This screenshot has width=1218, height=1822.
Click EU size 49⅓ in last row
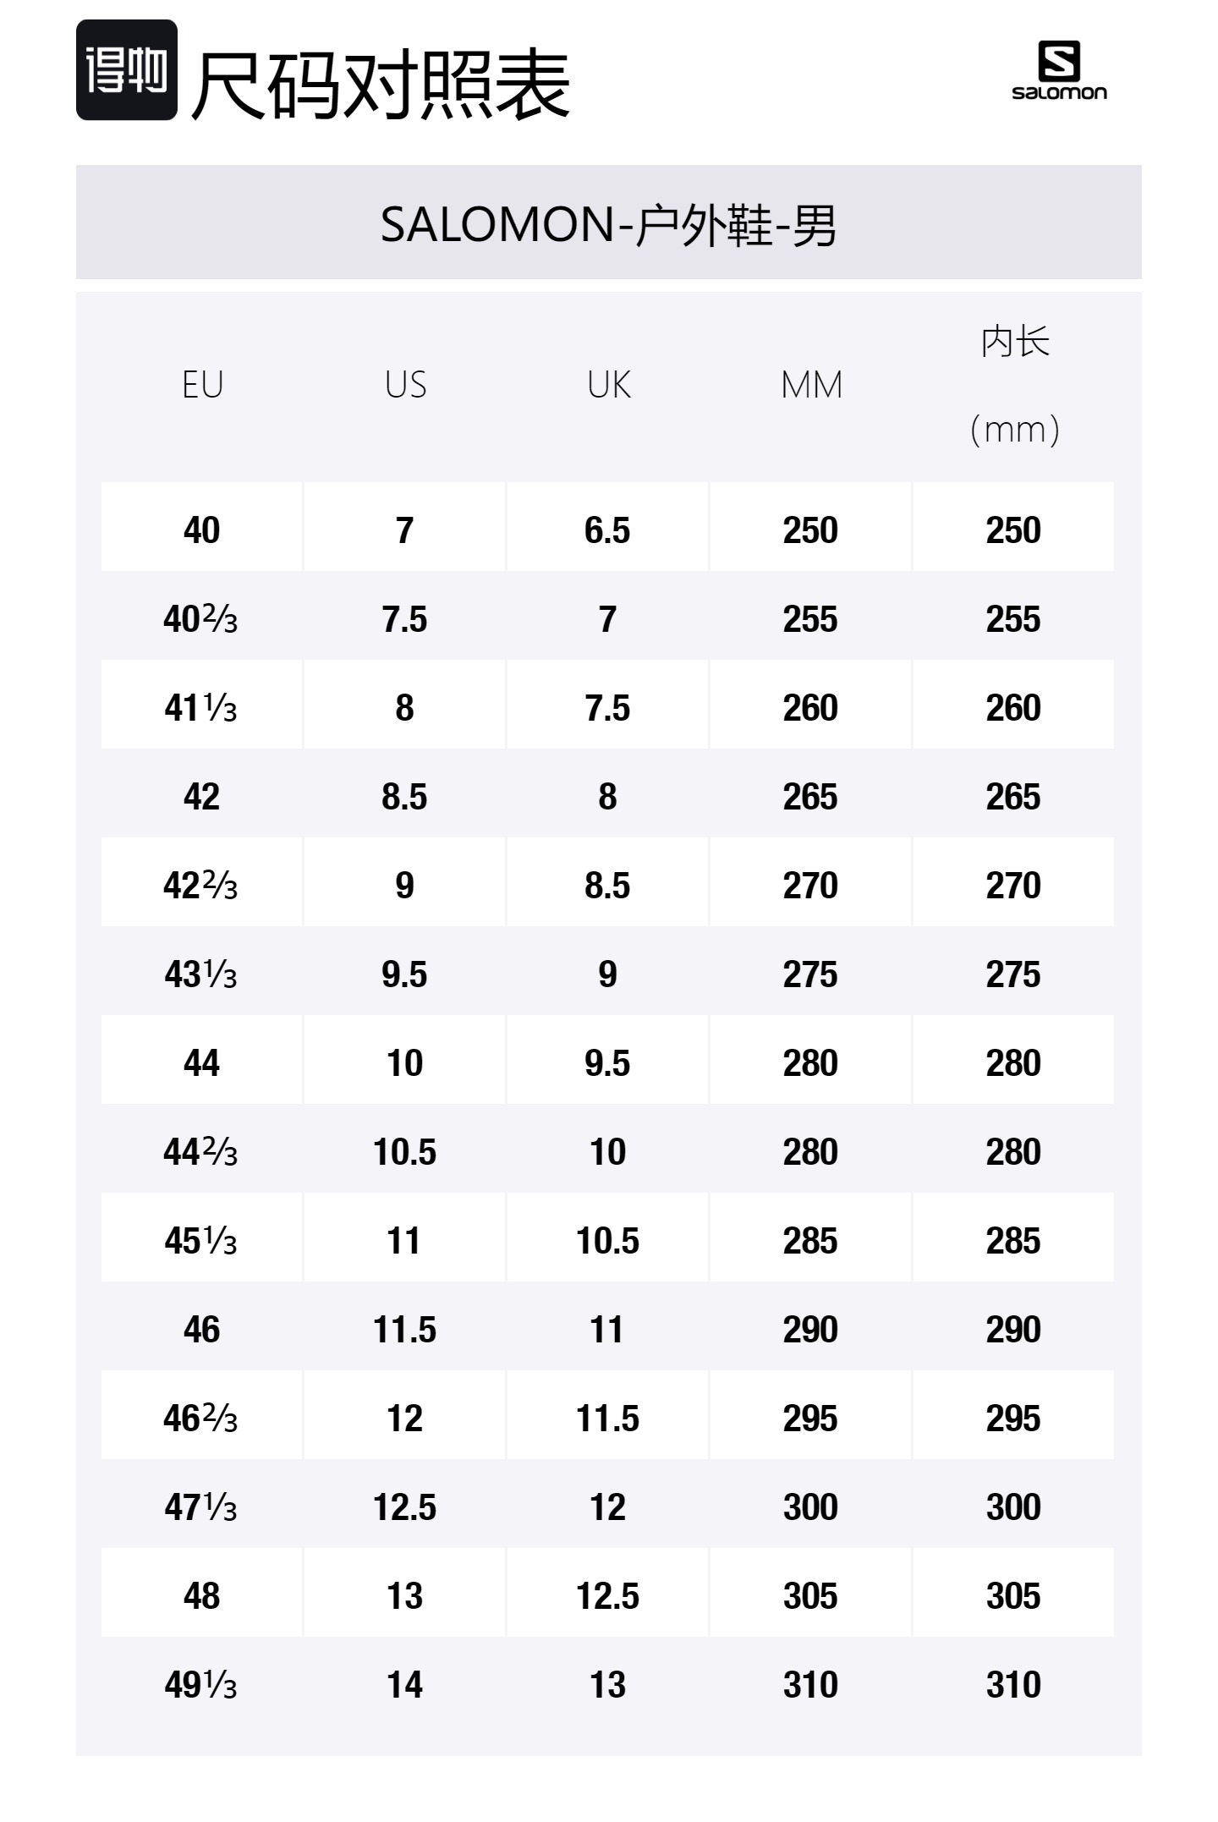201,1685
